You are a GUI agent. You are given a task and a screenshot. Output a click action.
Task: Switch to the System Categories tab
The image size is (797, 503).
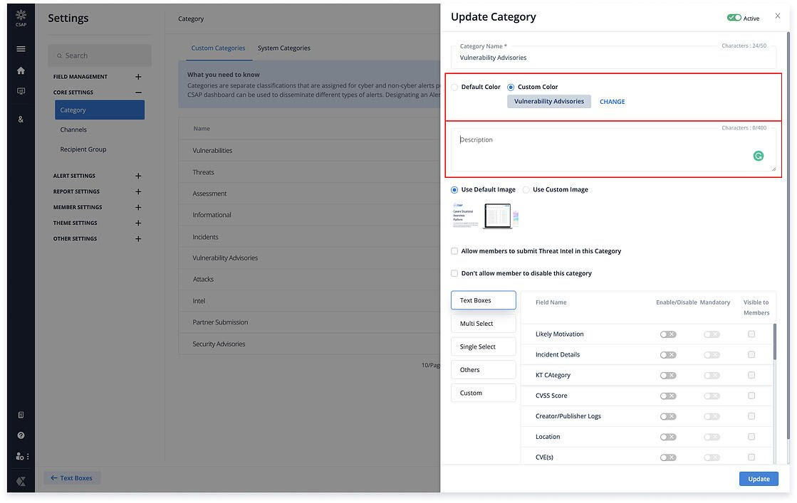point(283,48)
